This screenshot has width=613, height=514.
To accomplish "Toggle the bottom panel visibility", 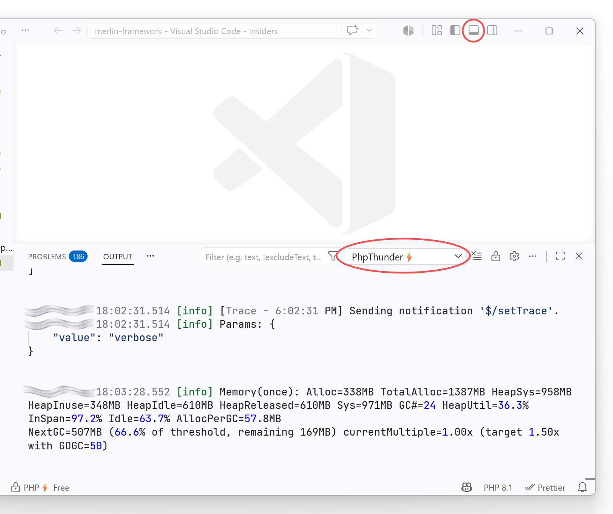I will pyautogui.click(x=474, y=30).
